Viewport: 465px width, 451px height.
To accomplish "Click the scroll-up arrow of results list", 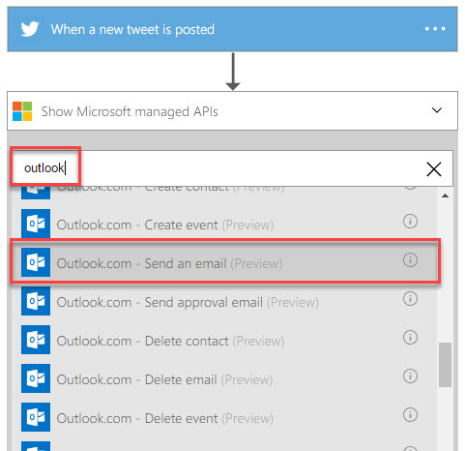I will click(x=445, y=195).
